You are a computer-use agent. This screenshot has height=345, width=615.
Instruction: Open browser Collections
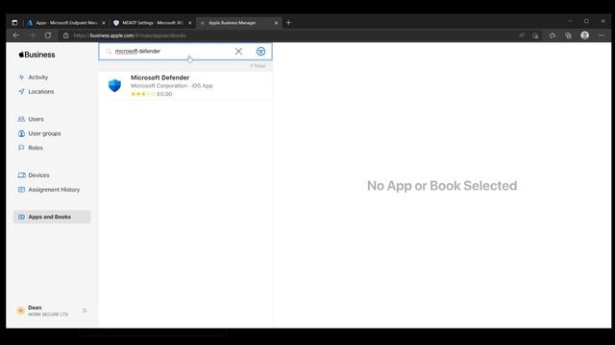click(x=568, y=35)
